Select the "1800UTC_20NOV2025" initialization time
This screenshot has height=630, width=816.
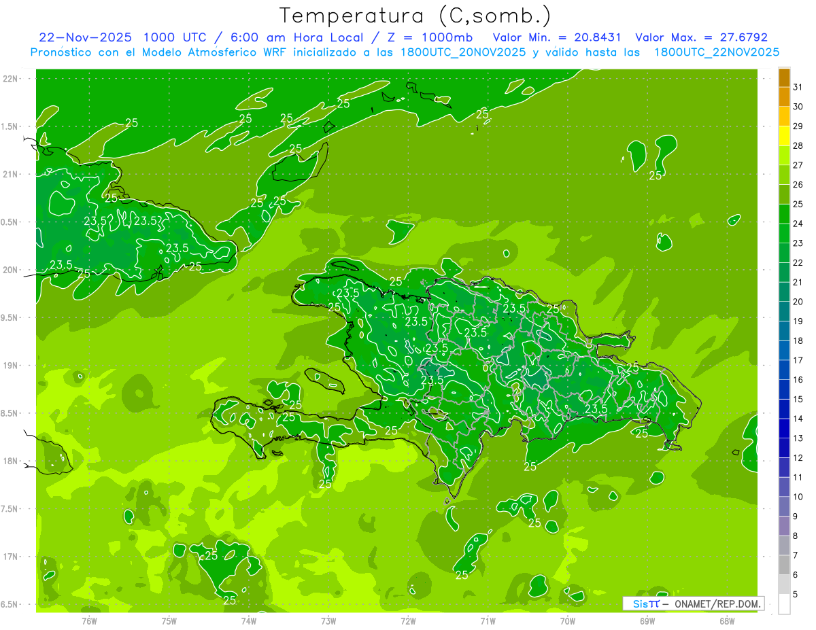point(460,52)
